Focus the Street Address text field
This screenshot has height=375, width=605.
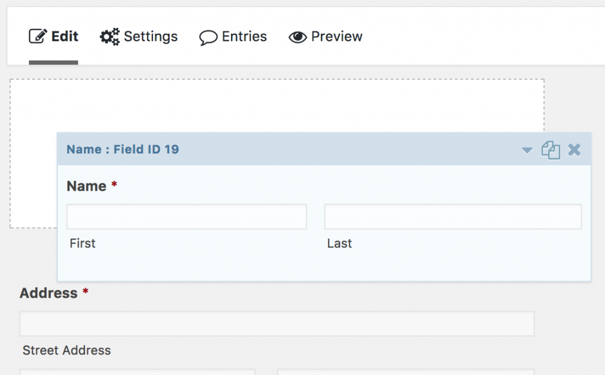277,324
